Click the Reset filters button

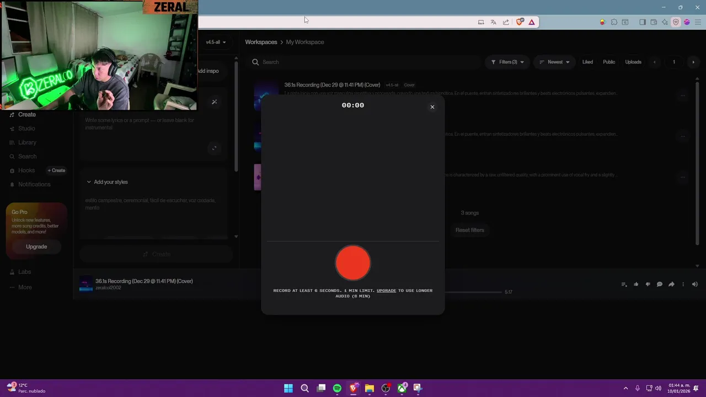[x=470, y=230]
